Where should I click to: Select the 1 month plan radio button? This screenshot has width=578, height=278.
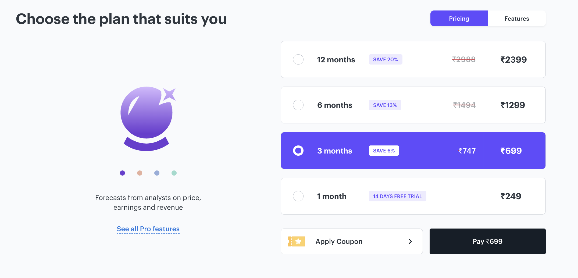(x=298, y=196)
